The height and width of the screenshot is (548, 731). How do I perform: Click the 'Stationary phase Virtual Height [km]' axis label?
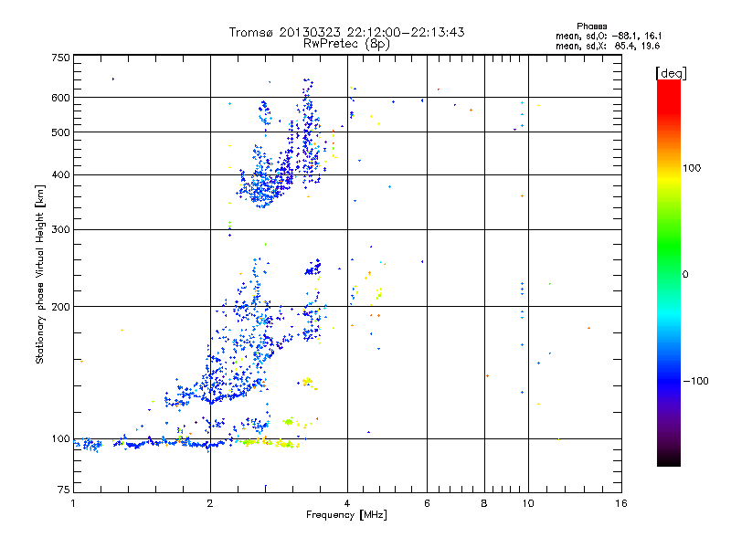click(x=40, y=275)
